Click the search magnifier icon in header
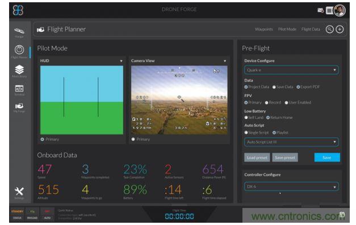The width and height of the screenshot is (356, 225). 330,29
